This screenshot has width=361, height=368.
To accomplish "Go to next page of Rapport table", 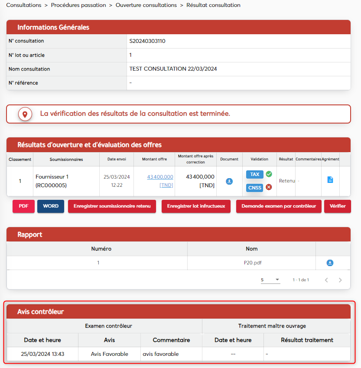I will (x=340, y=280).
